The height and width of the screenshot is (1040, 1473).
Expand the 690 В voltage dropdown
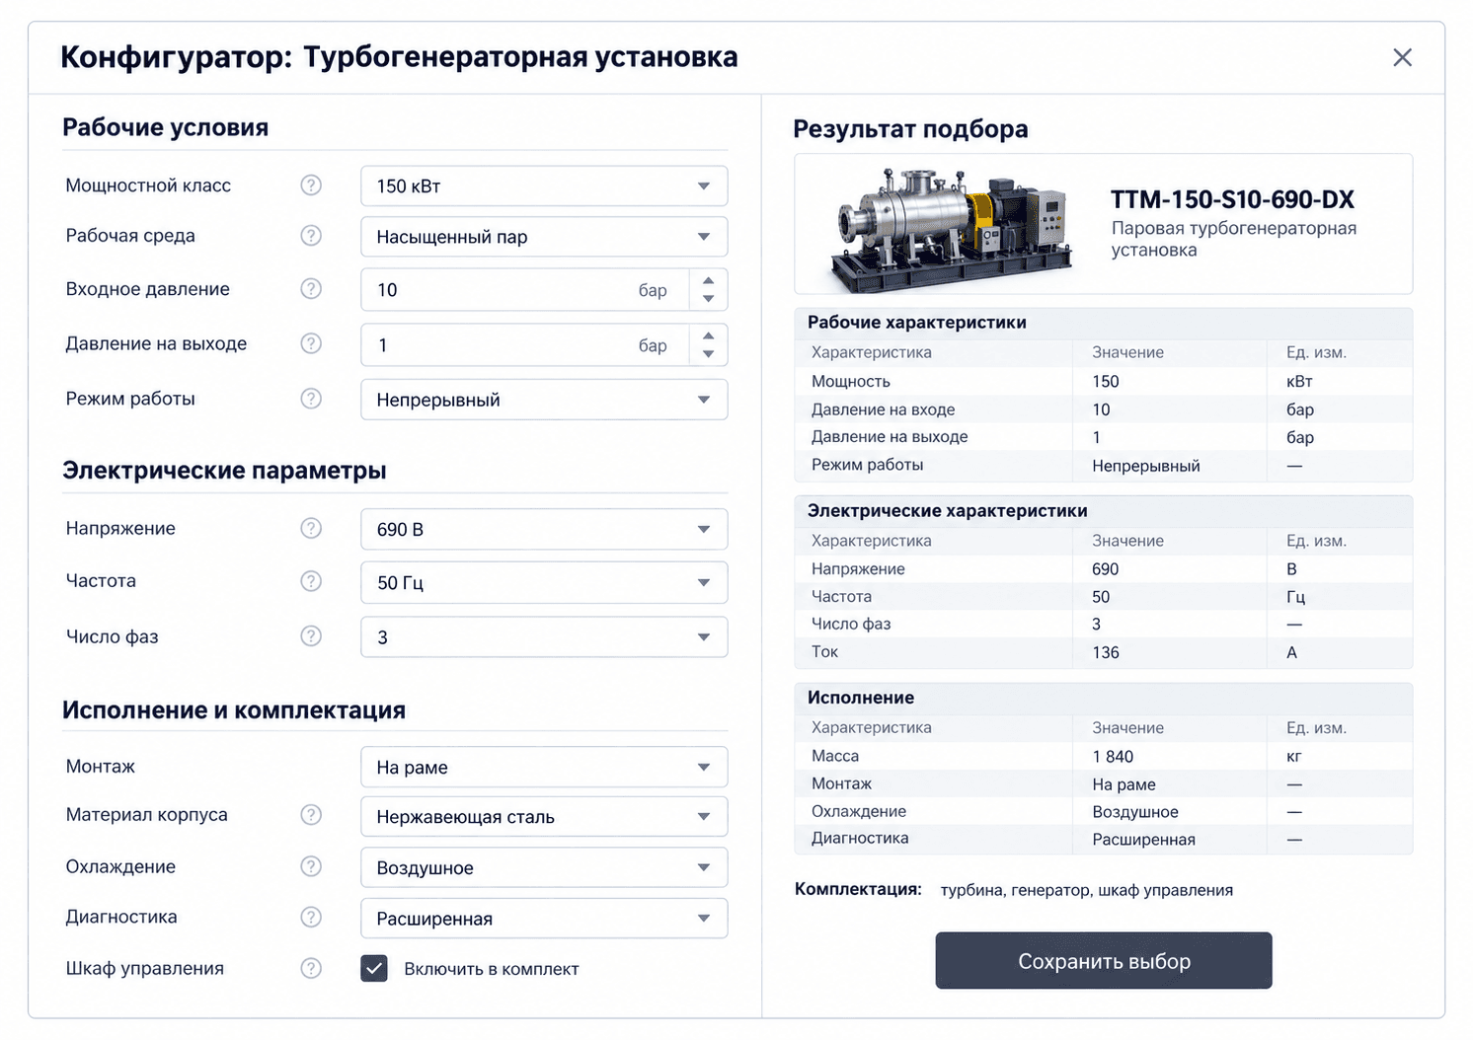coord(544,529)
